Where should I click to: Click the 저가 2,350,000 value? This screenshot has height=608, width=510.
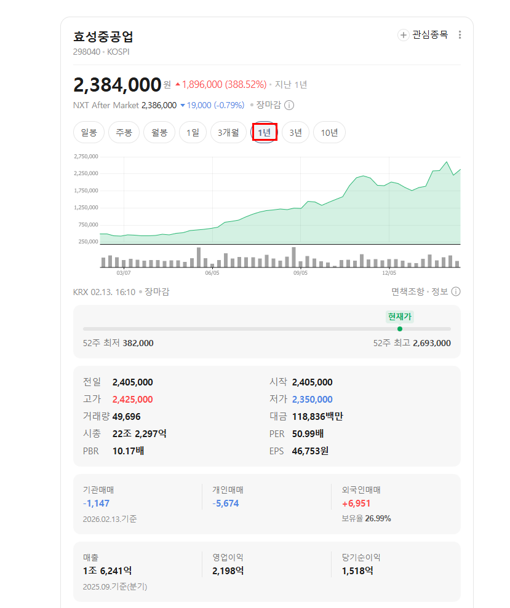point(313,400)
